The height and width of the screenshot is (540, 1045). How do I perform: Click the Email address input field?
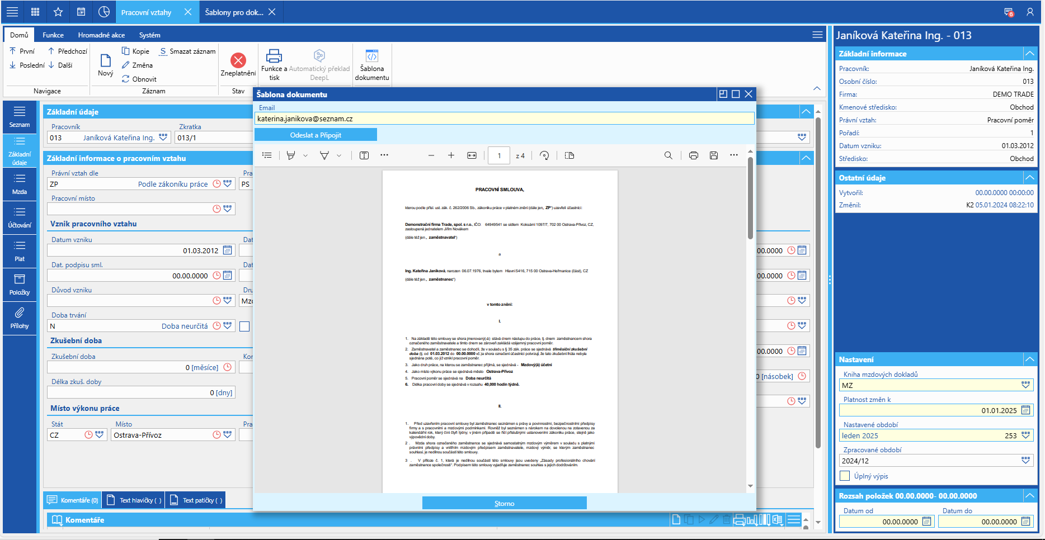coord(504,119)
